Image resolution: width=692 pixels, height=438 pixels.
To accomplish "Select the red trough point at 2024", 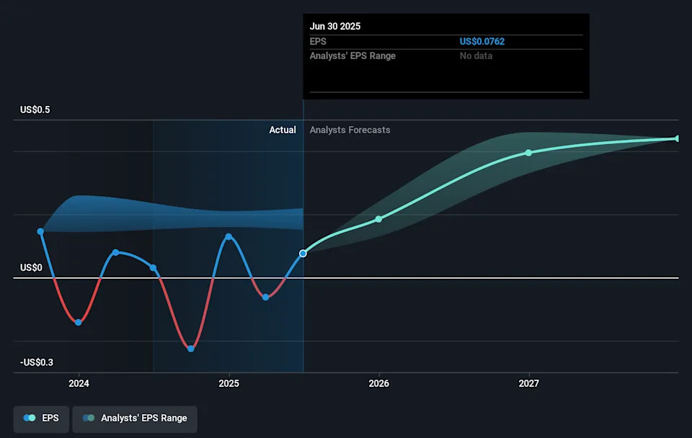I will [79, 322].
